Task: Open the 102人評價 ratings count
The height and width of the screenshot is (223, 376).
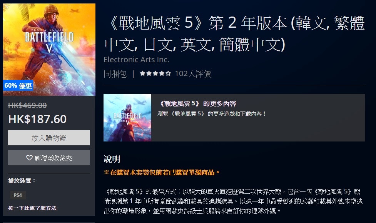Action: pos(193,74)
